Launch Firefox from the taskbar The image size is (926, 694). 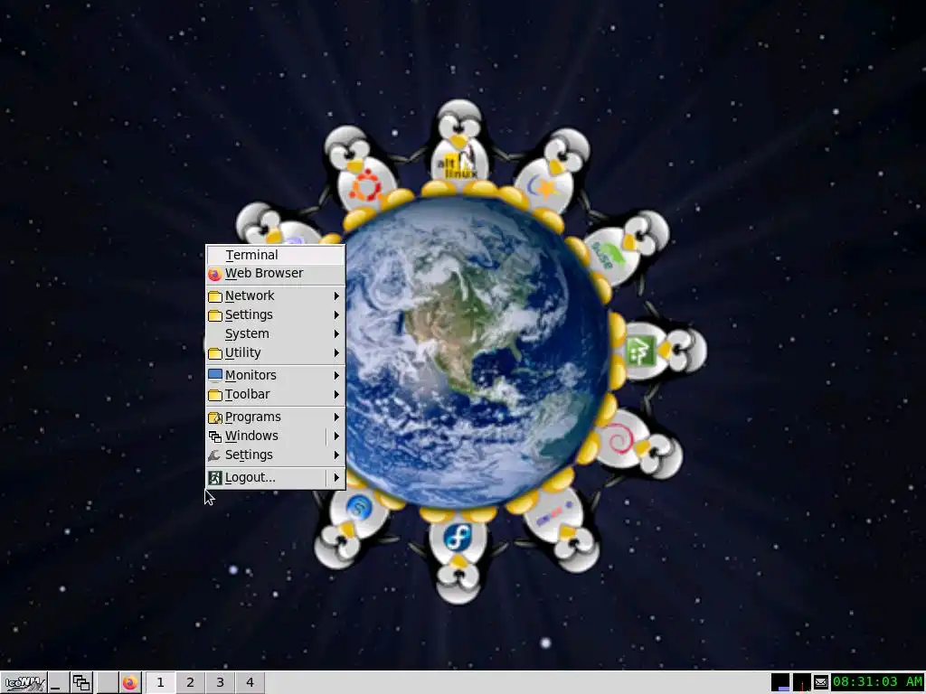coord(130,683)
